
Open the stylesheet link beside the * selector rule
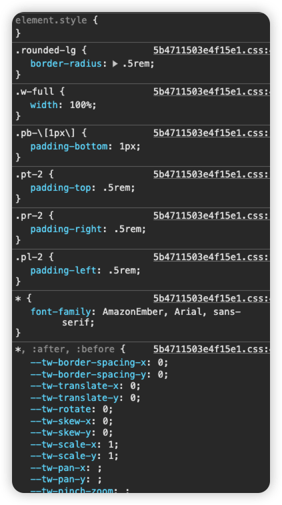[x=211, y=298]
